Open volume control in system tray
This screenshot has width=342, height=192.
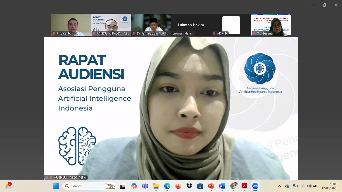coord(309,186)
